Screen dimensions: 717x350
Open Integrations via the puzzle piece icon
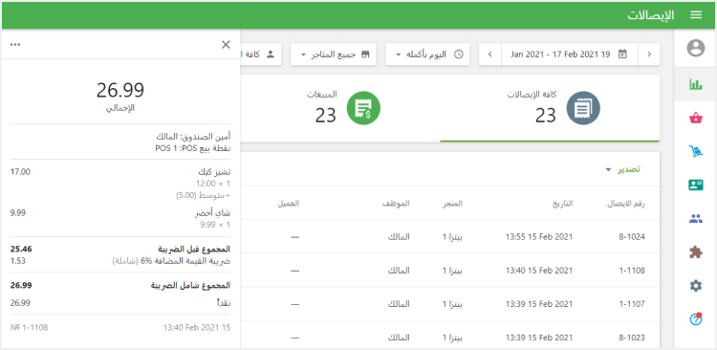point(696,252)
